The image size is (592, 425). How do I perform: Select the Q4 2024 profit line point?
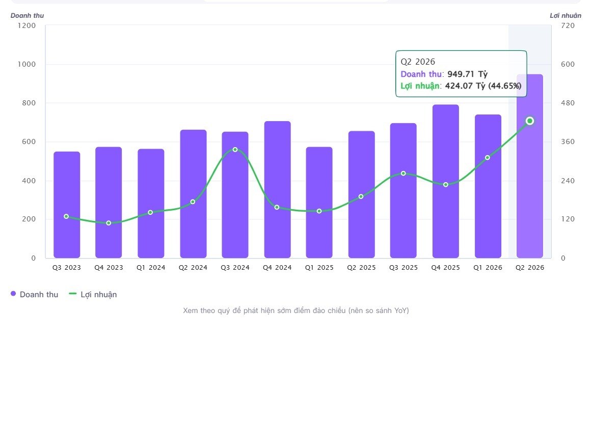(277, 207)
